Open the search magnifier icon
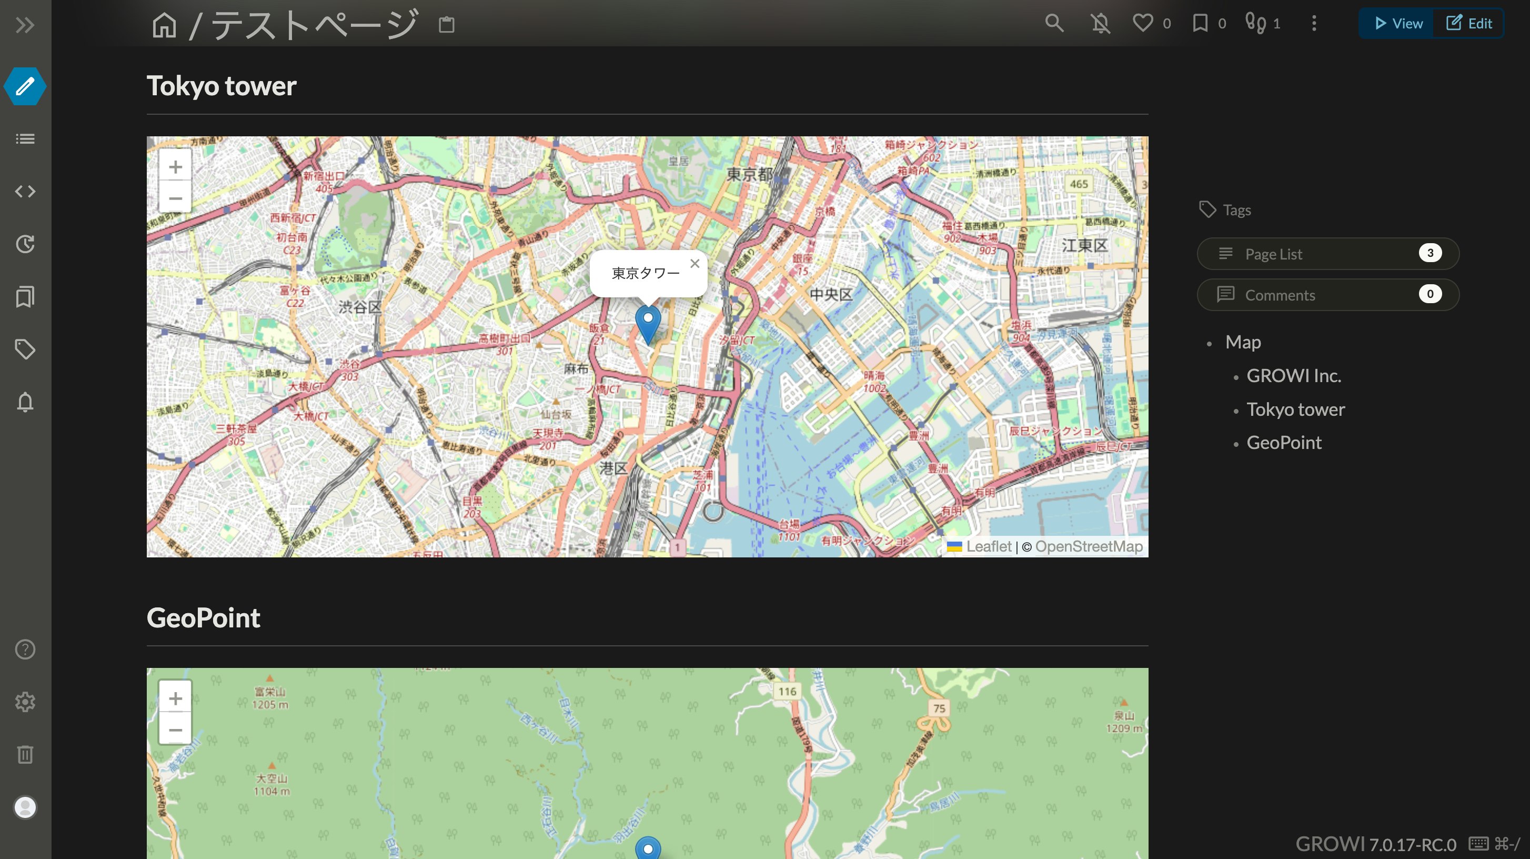Screen dimensions: 1530x859 point(1054,23)
